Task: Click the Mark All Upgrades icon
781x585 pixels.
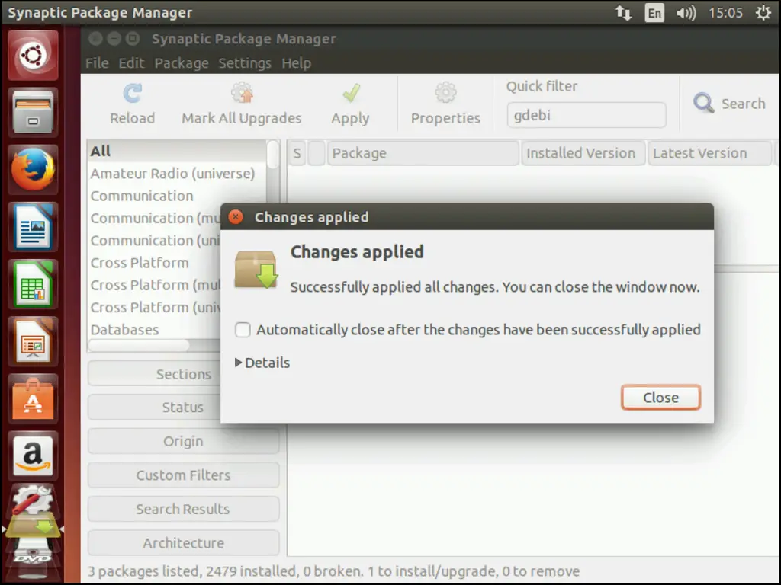Action: pyautogui.click(x=242, y=92)
